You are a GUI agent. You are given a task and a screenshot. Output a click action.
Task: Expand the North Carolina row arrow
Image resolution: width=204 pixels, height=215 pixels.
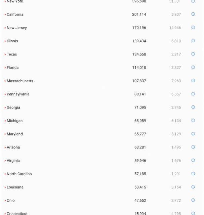pyautogui.click(x=5, y=174)
